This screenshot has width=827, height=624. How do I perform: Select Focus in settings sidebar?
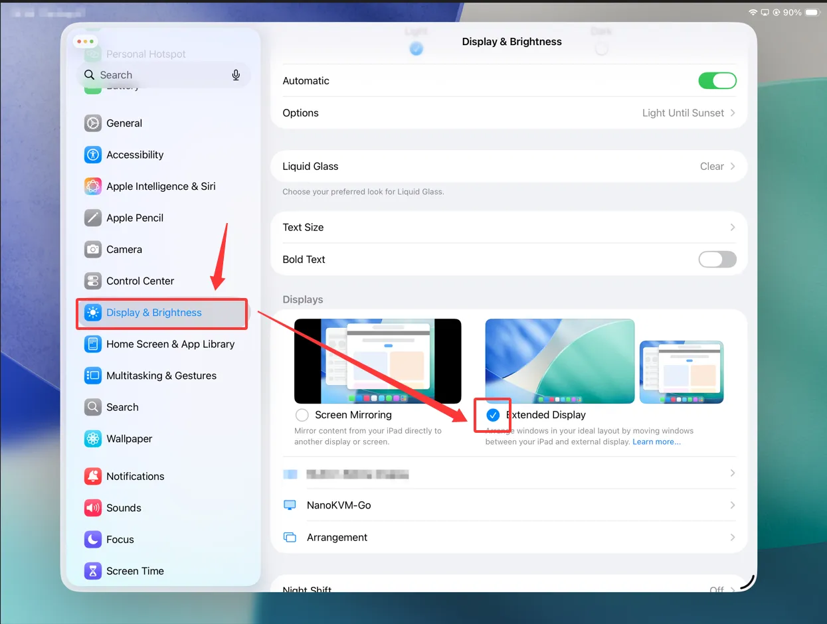pos(163,539)
